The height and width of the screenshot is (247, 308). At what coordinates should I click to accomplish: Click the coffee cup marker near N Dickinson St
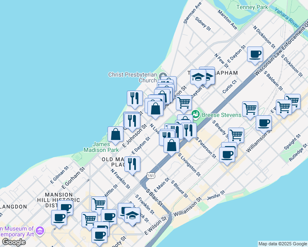click(255, 54)
